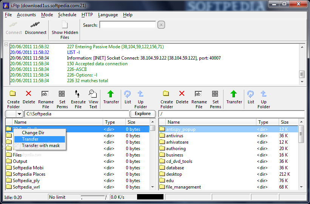Select remote folder arhivatoare
The image size is (310, 204).
pyautogui.click(x=228, y=142)
